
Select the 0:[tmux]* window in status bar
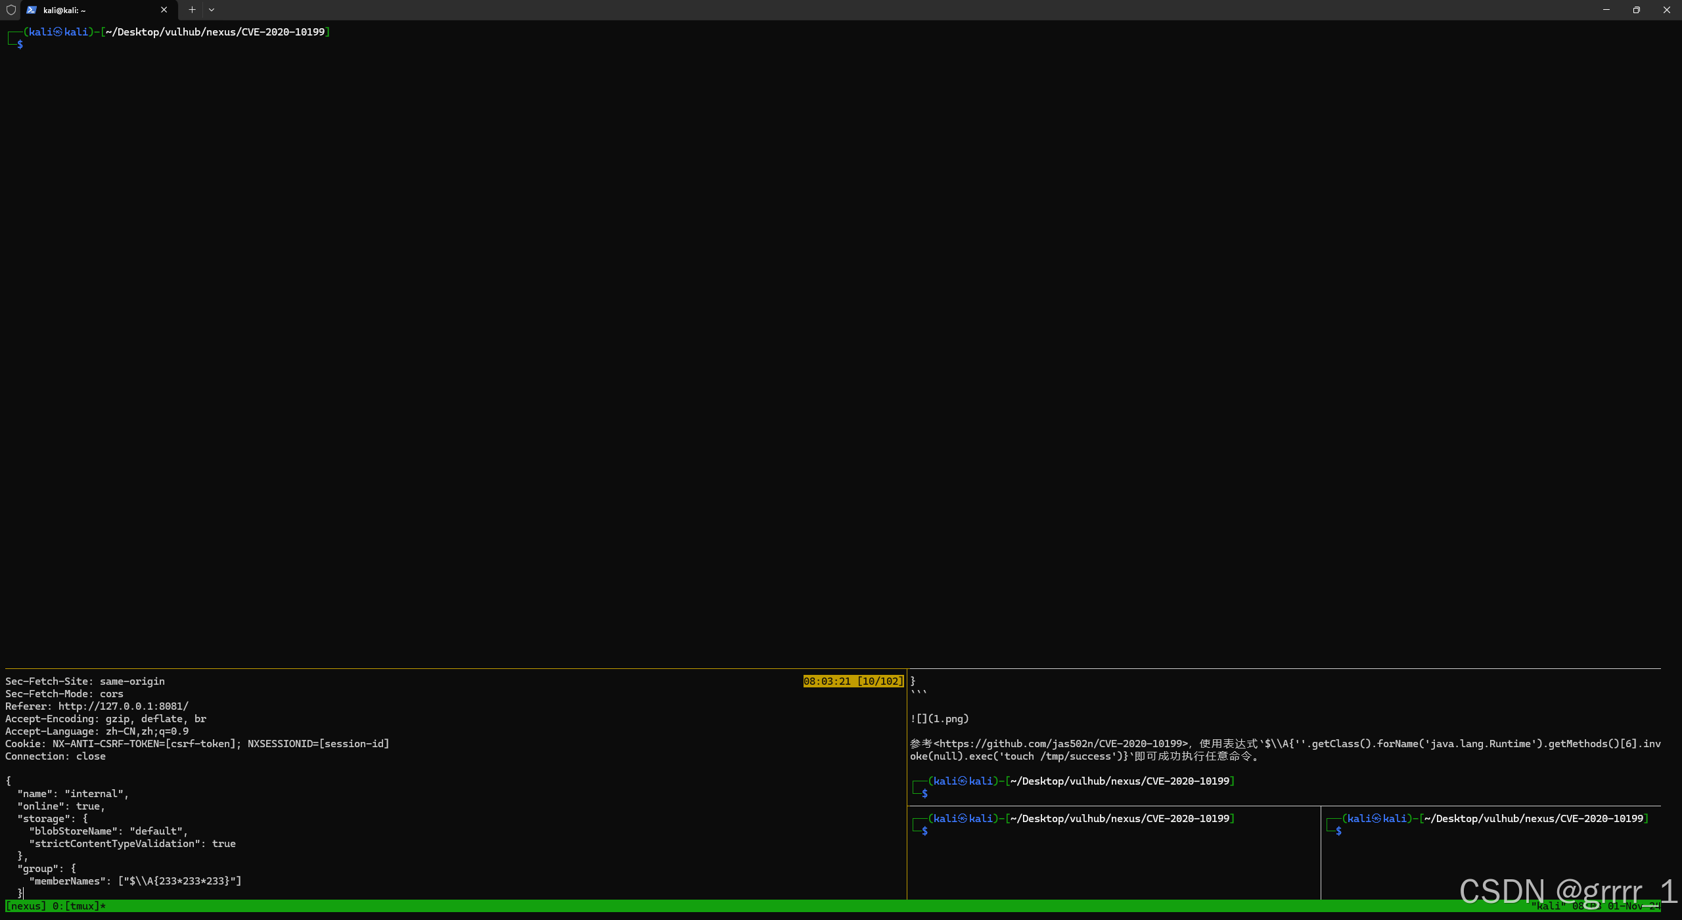pyautogui.click(x=79, y=906)
